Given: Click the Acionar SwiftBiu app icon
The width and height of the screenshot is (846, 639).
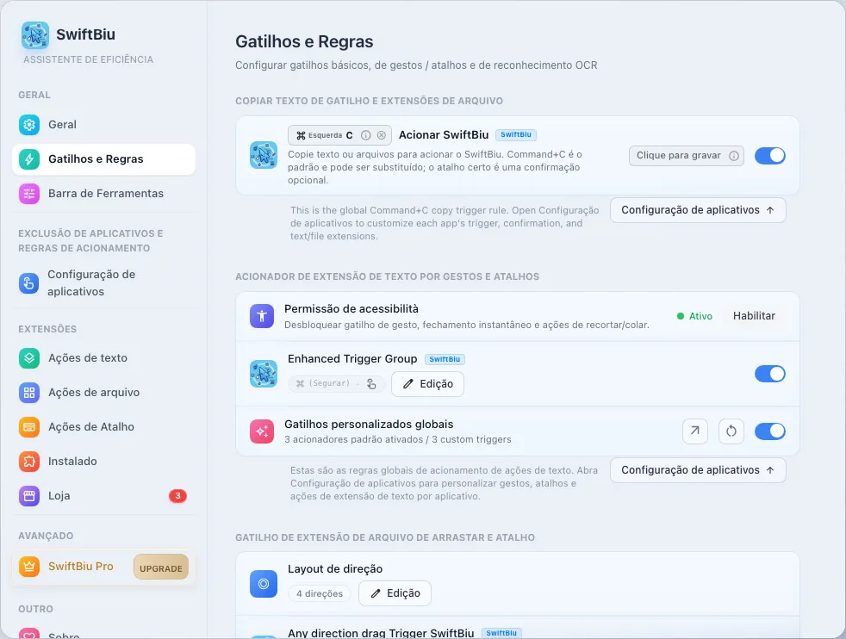Looking at the screenshot, I should [264, 155].
